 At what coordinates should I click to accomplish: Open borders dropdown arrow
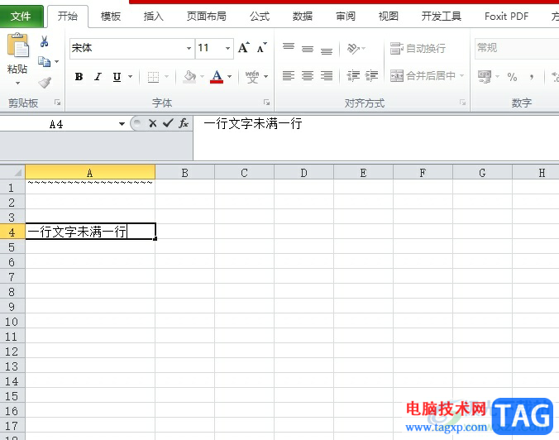166,76
